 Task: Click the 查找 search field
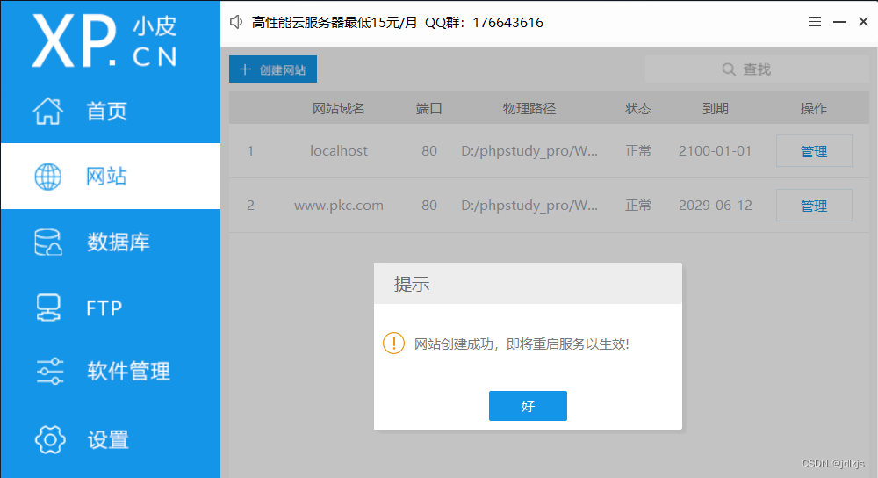pyautogui.click(x=757, y=69)
